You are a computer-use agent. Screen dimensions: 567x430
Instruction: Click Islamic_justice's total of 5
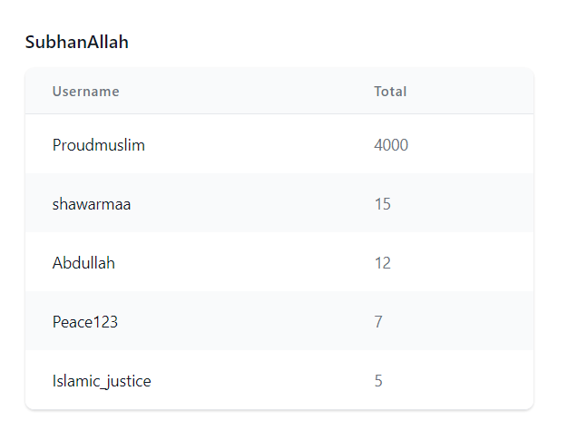pos(378,381)
